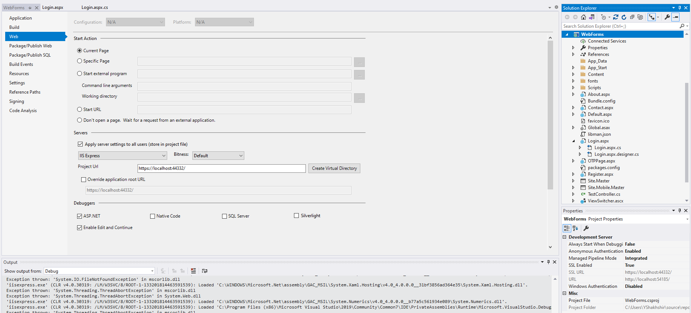Image resolution: width=691 pixels, height=313 pixels.
Task: Select Default.aspx in Solution Explorer
Action: (x=600, y=114)
